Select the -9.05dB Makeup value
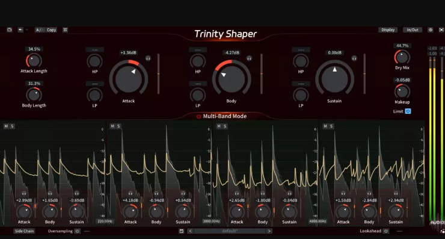This screenshot has width=445, height=239. pos(402,80)
